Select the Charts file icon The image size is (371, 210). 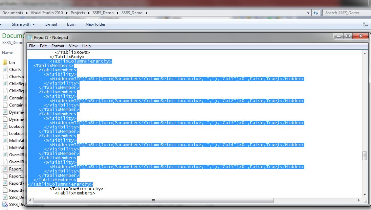coord(5,69)
